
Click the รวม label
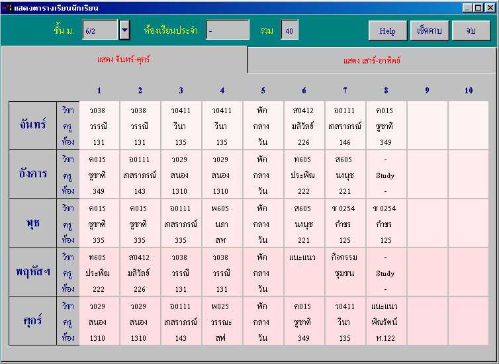[267, 31]
